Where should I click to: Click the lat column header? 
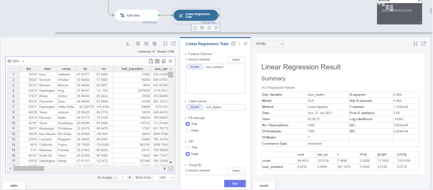click(x=85, y=69)
